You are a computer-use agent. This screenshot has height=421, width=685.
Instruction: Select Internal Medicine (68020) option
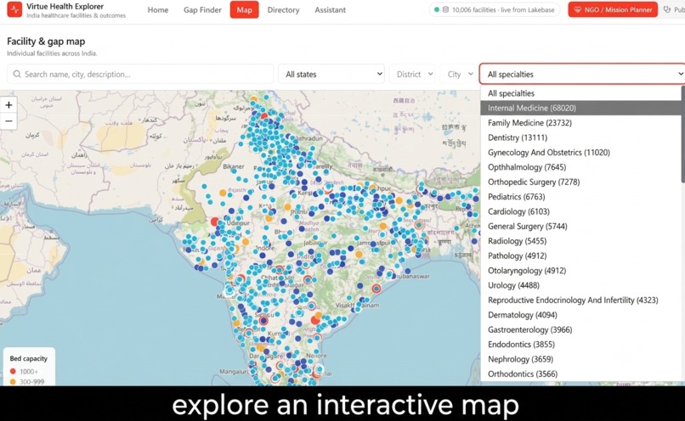pos(580,108)
